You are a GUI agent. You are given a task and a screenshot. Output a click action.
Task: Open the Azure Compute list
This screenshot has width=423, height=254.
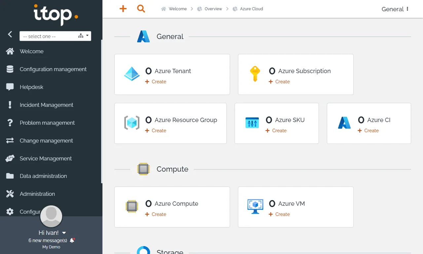point(172,203)
